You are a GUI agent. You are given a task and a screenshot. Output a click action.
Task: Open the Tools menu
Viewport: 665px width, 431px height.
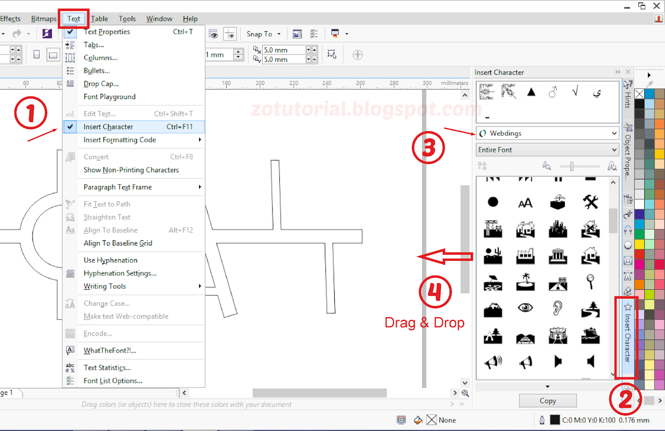(127, 19)
